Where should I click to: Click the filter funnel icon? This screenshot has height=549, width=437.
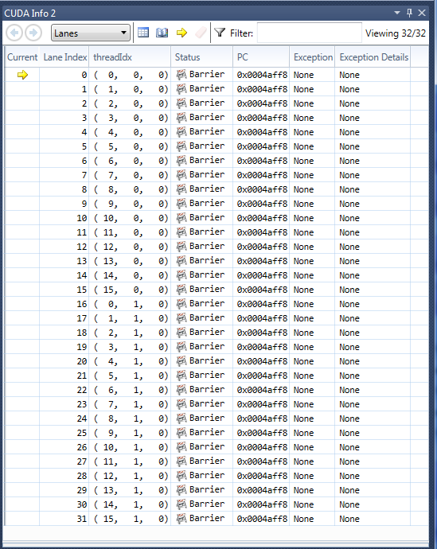pos(220,33)
